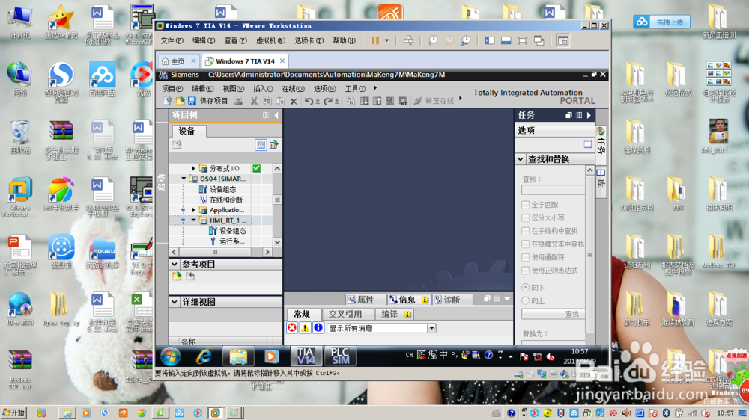Click the delete X icon in toolbar
Viewport: 749px width, 420px height.
pyautogui.click(x=294, y=101)
